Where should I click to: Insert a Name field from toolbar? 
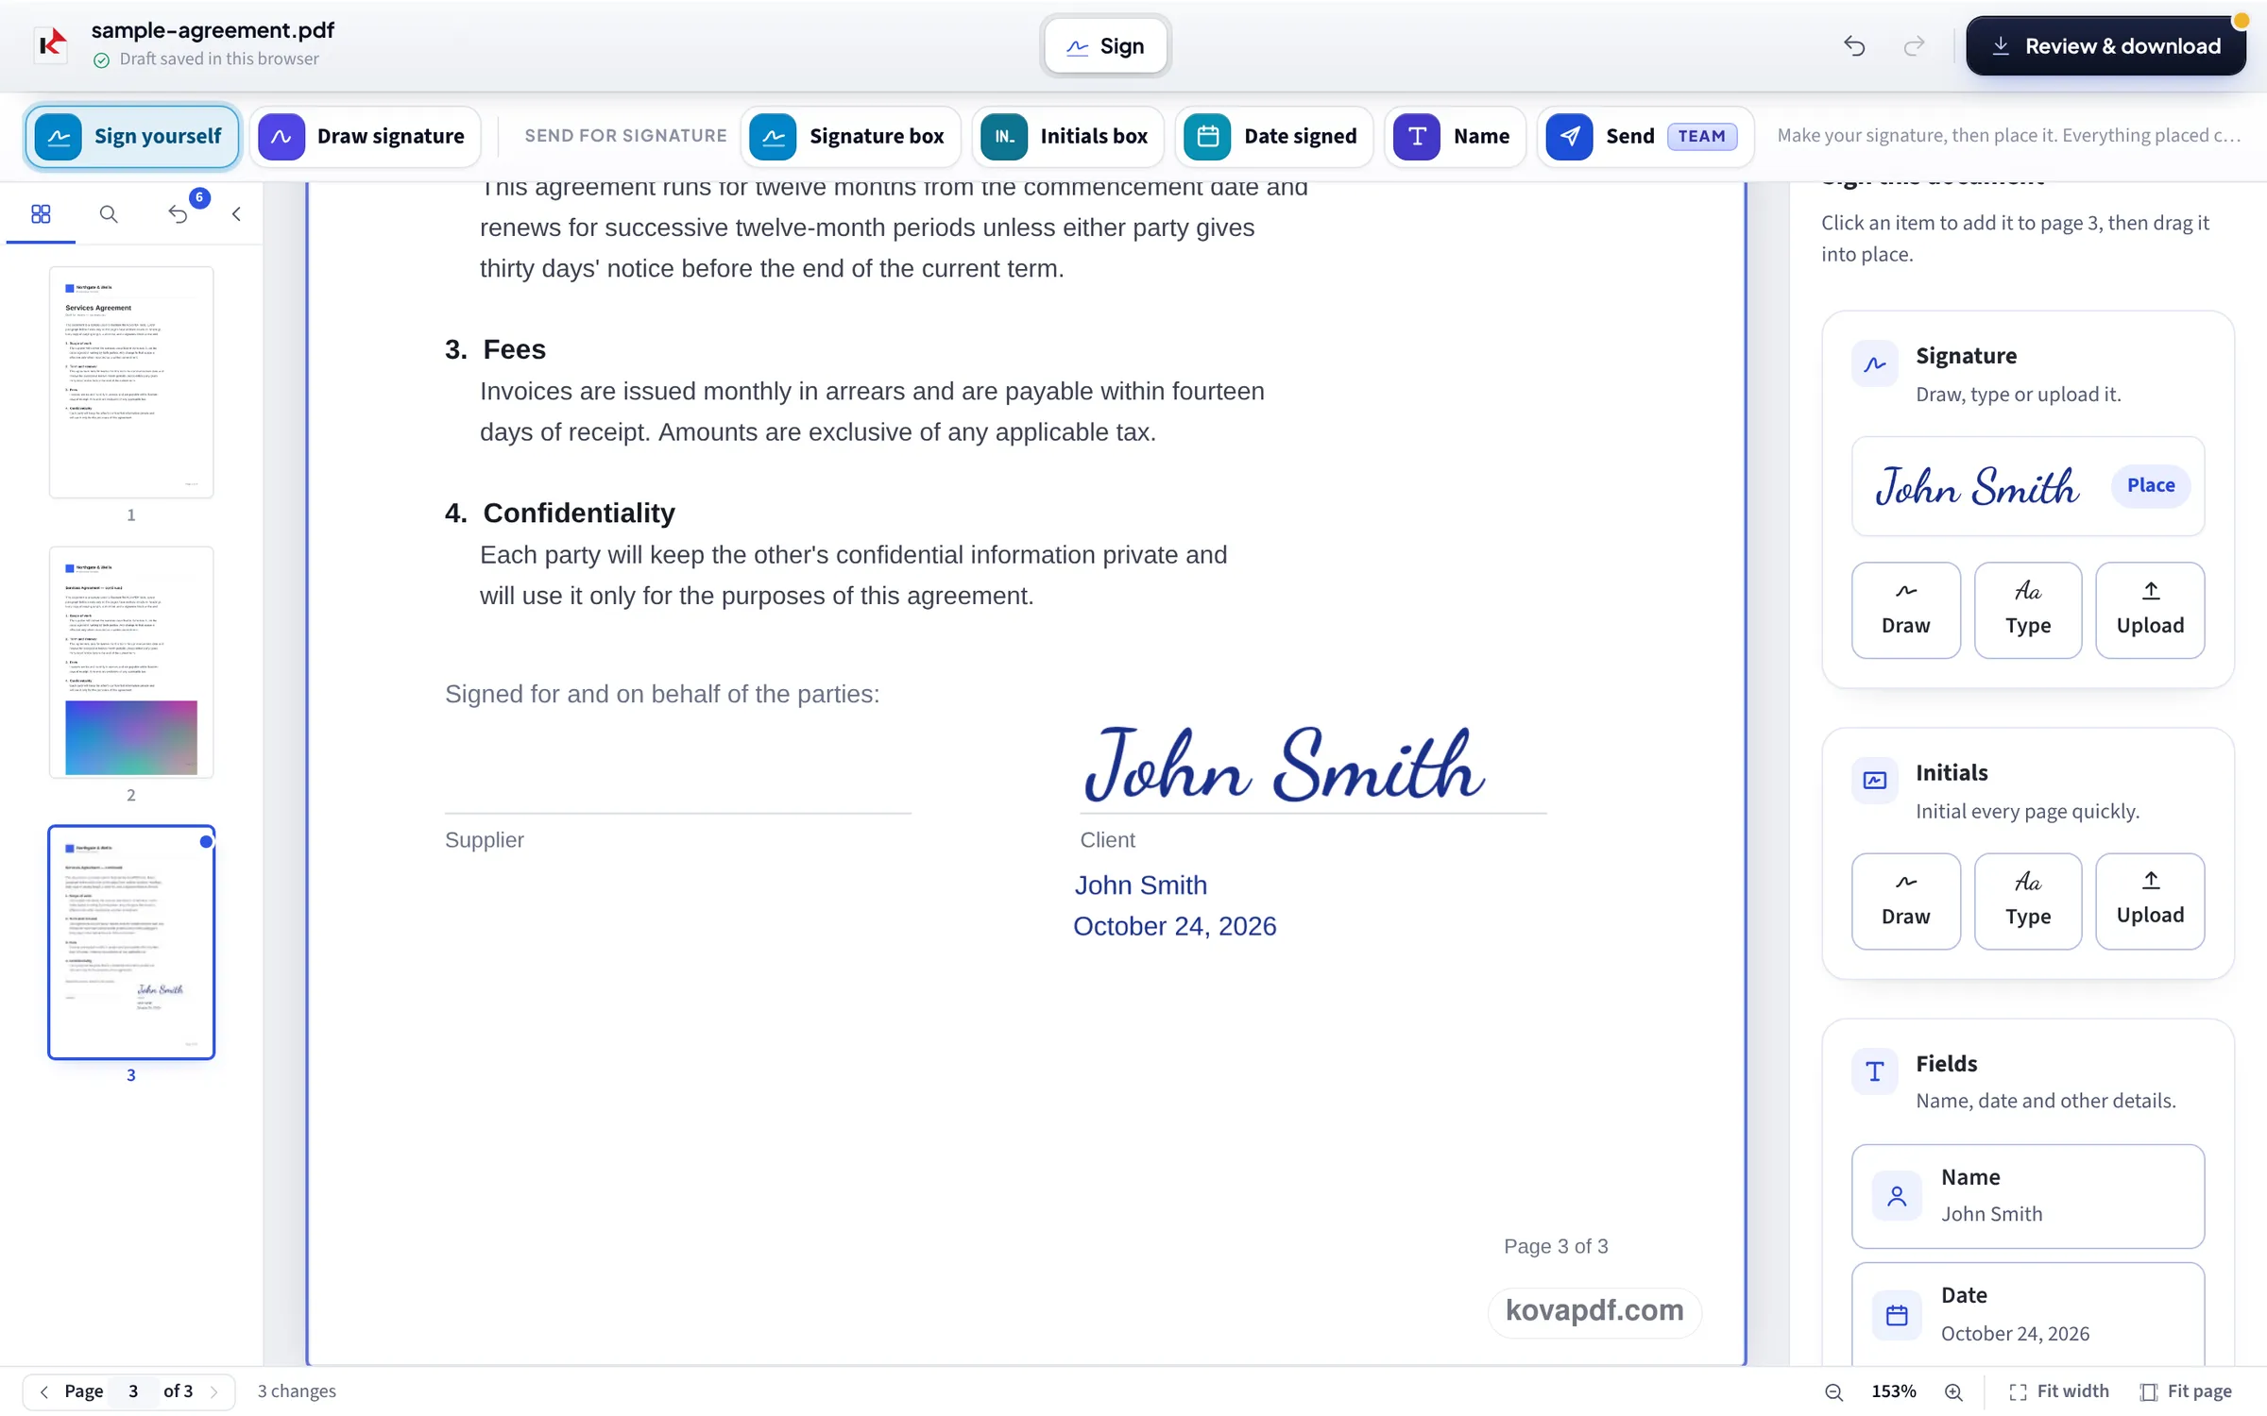pyautogui.click(x=1455, y=136)
